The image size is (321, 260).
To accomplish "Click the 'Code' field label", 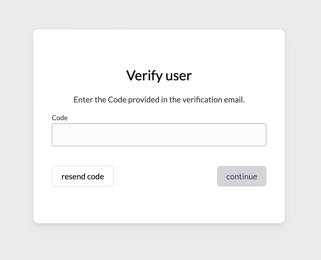I will [x=60, y=118].
